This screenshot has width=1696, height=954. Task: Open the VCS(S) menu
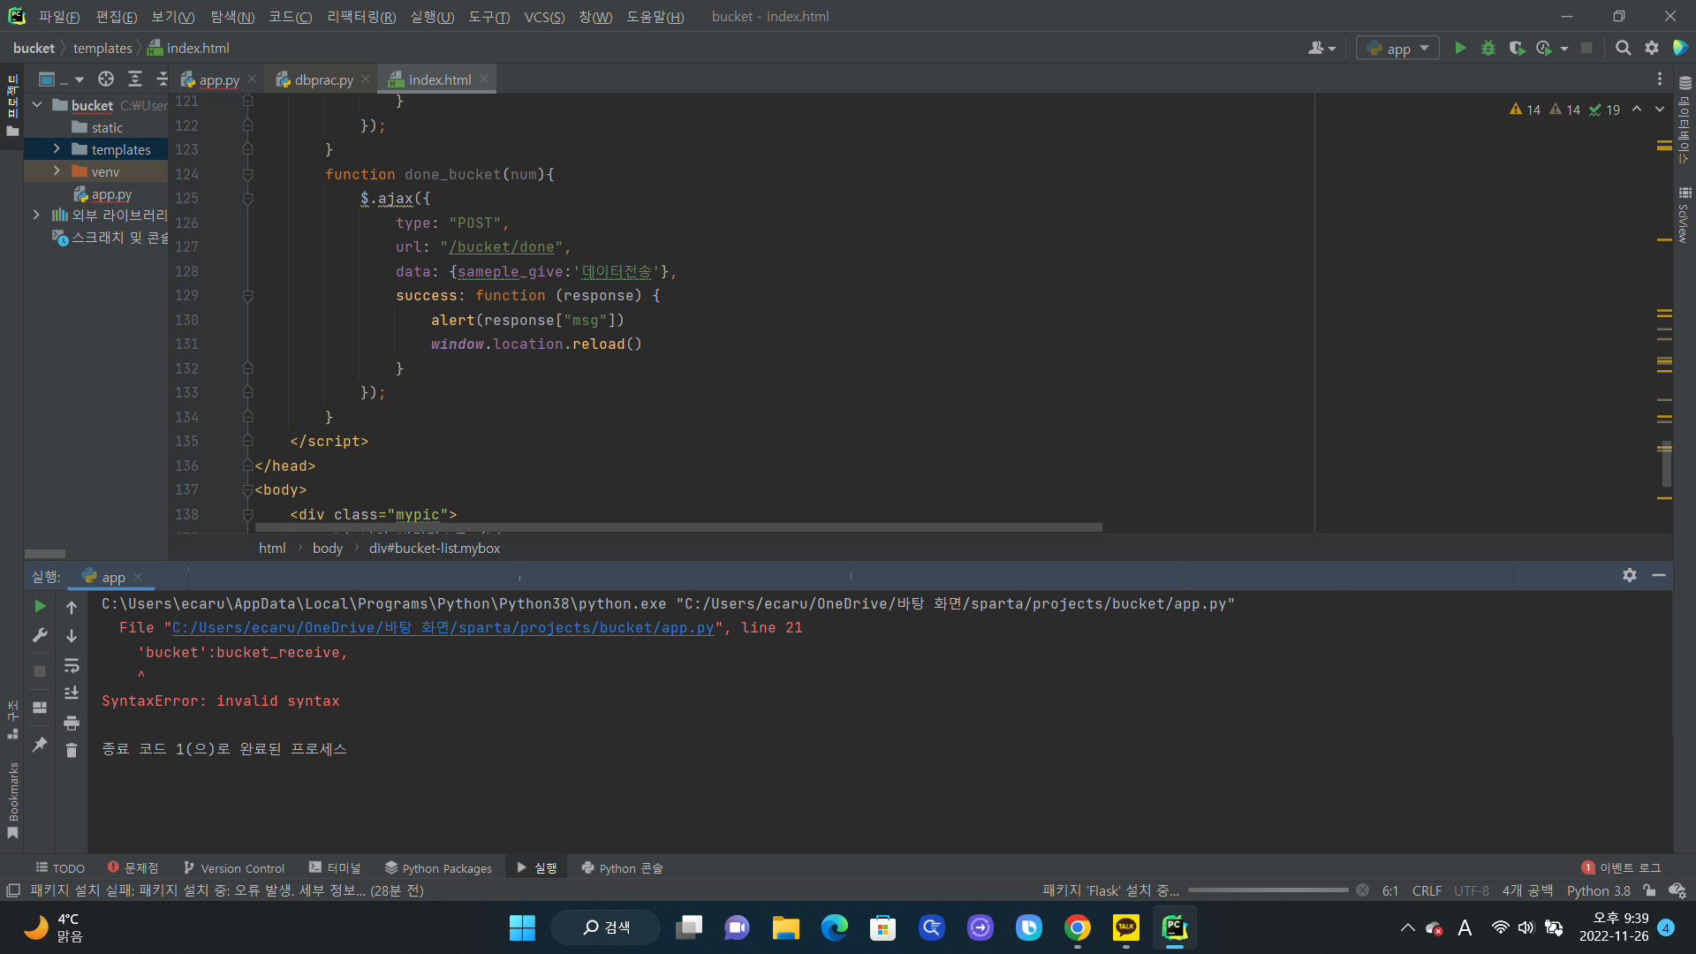[x=544, y=17]
